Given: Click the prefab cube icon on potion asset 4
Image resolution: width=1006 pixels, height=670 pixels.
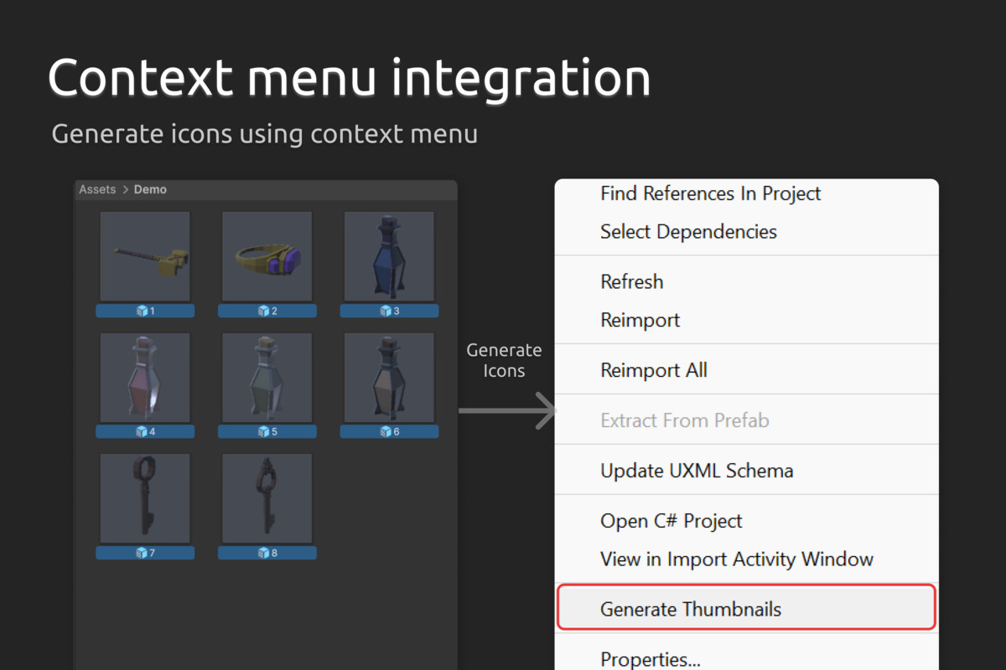Looking at the screenshot, I should [139, 431].
